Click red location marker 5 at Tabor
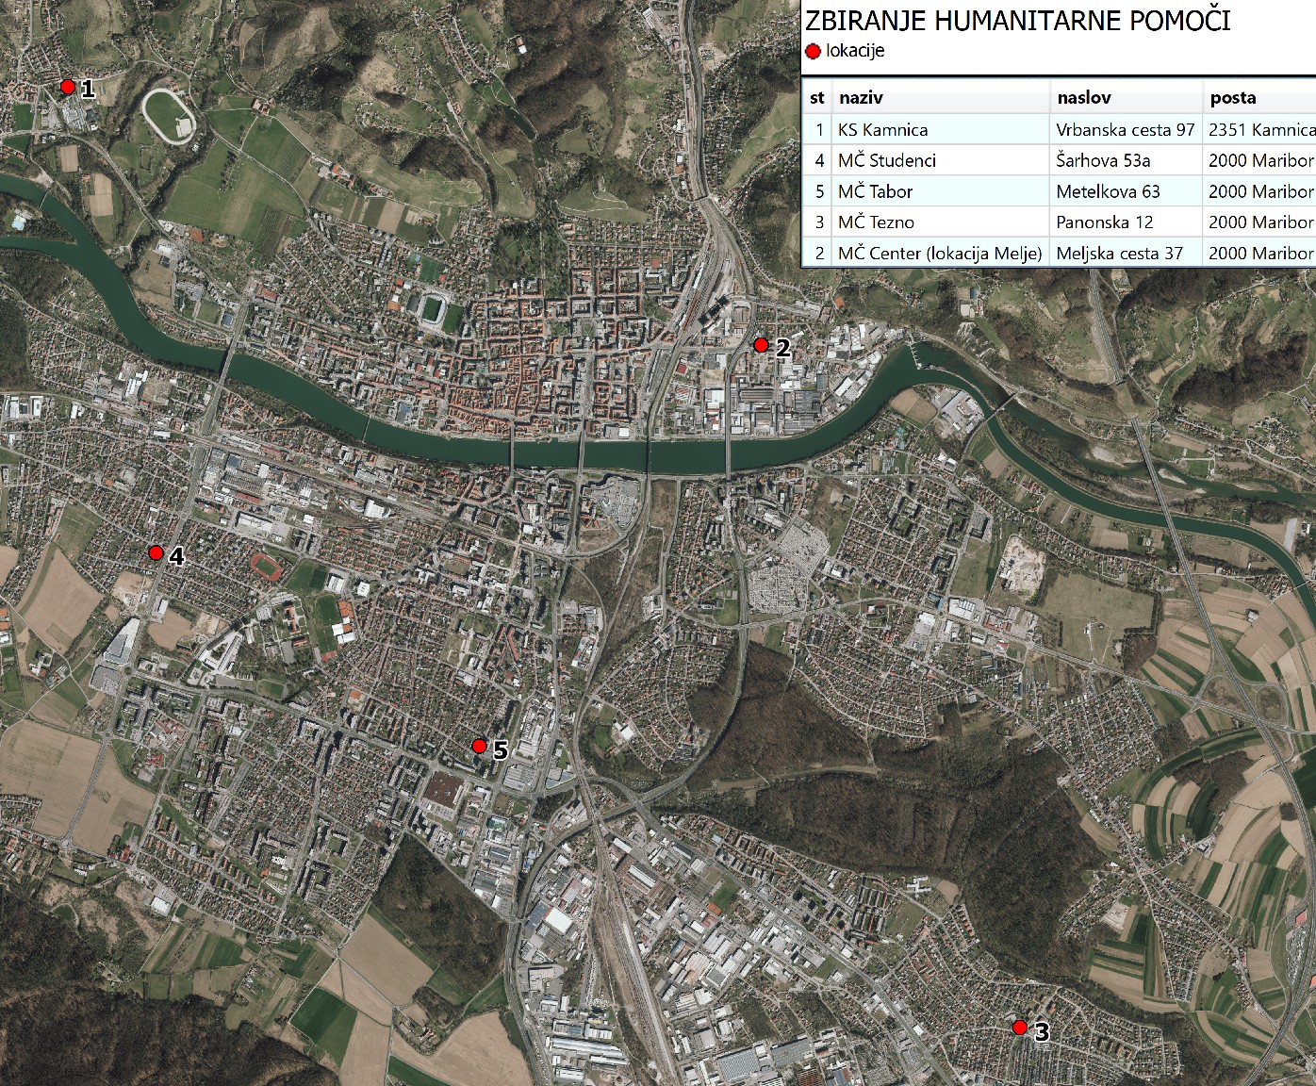The height and width of the screenshot is (1086, 1316). (x=479, y=747)
